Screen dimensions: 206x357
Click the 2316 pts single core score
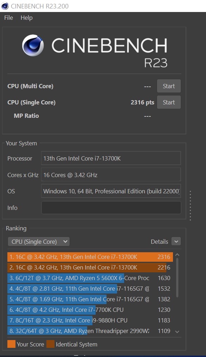click(142, 102)
